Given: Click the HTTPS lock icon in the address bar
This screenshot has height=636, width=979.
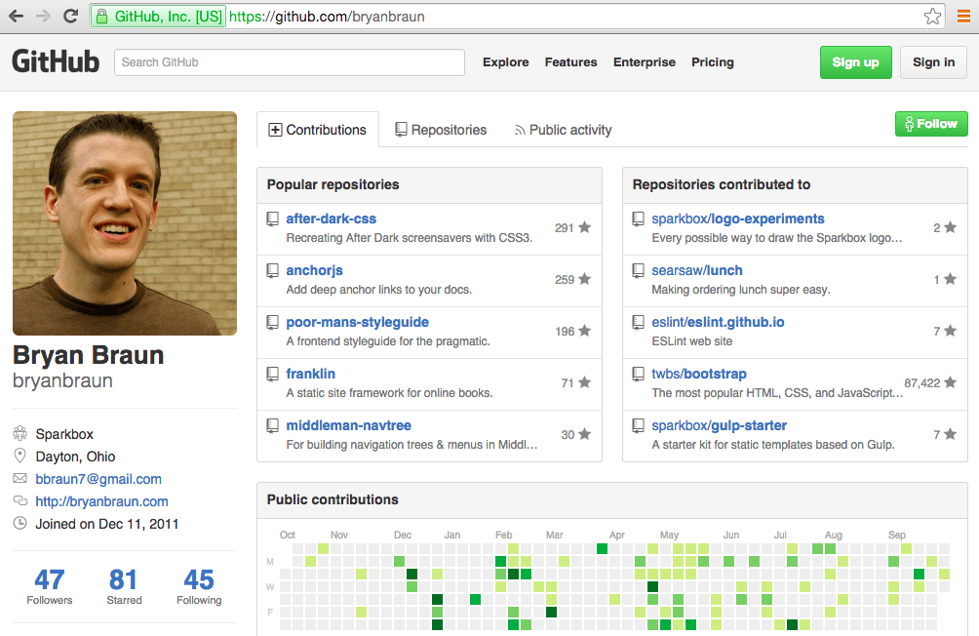Looking at the screenshot, I should click(101, 16).
